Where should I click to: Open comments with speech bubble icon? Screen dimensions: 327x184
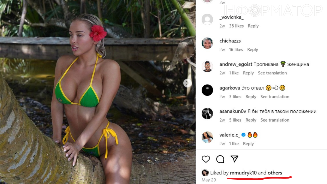220,159
